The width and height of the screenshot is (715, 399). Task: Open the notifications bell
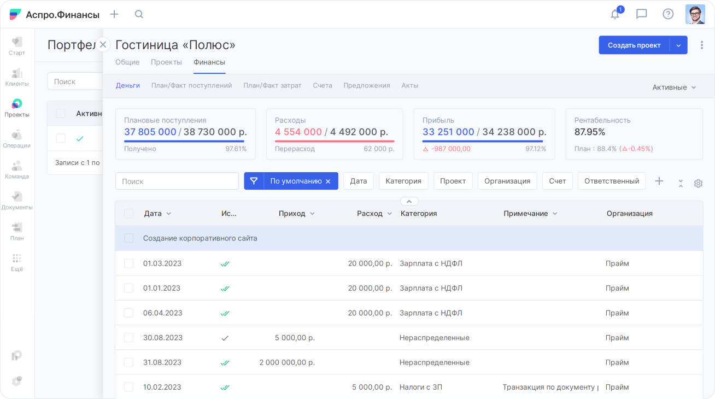pyautogui.click(x=615, y=15)
